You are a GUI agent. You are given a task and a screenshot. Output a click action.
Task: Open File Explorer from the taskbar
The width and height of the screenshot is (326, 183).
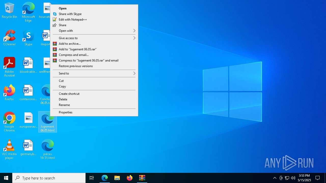tap(117, 178)
